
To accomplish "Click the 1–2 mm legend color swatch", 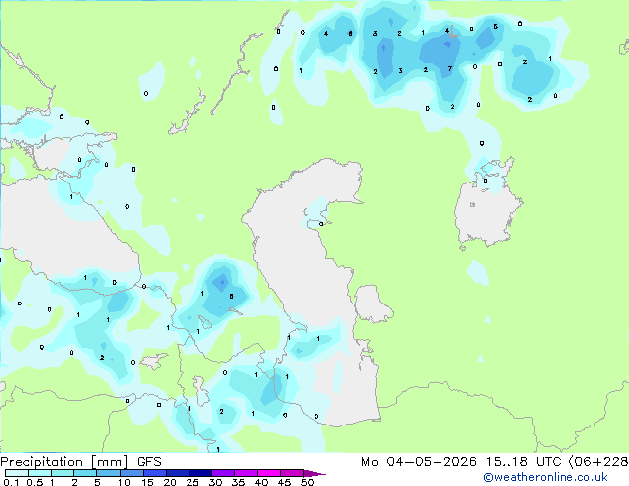I will 63,473.
